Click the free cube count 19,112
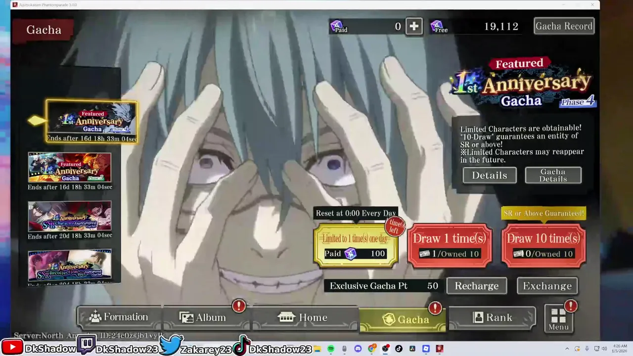Screen dimensions: 633x356 [x=501, y=26]
